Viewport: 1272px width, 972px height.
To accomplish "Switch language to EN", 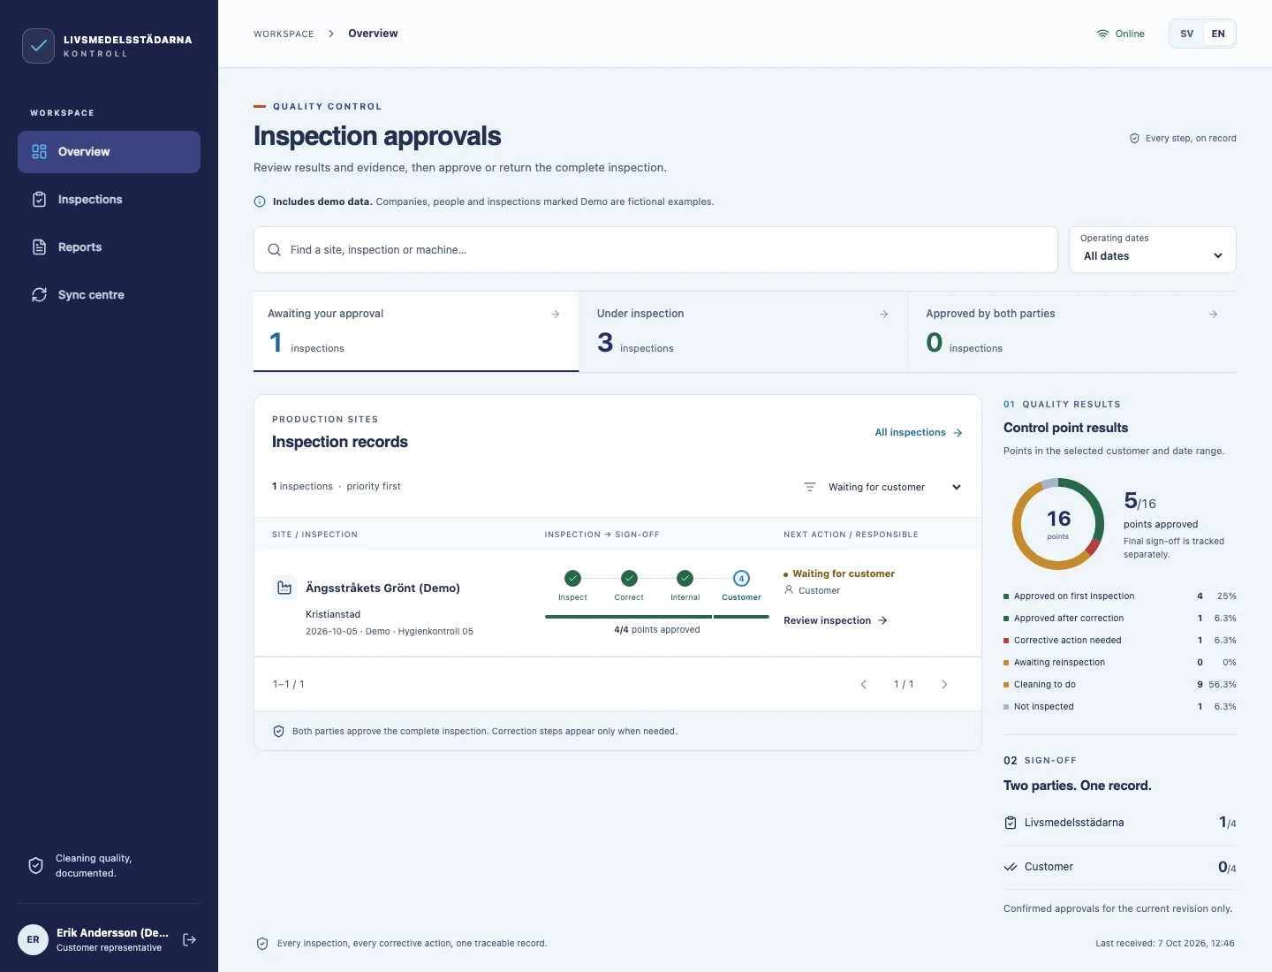I will [1218, 34].
